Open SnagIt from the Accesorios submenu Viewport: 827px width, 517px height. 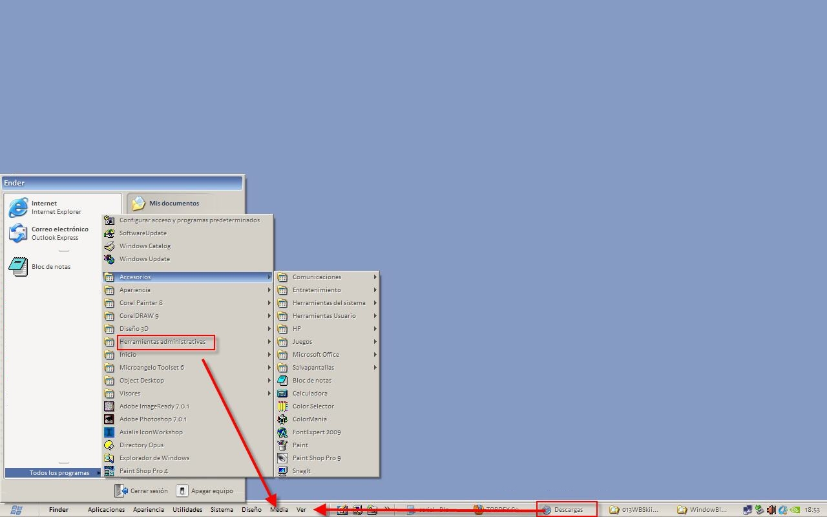pyautogui.click(x=301, y=471)
